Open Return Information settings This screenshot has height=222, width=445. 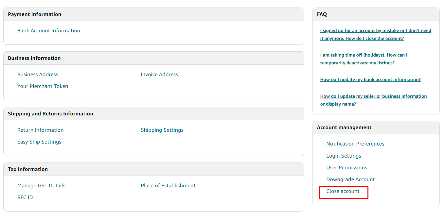[40, 130]
